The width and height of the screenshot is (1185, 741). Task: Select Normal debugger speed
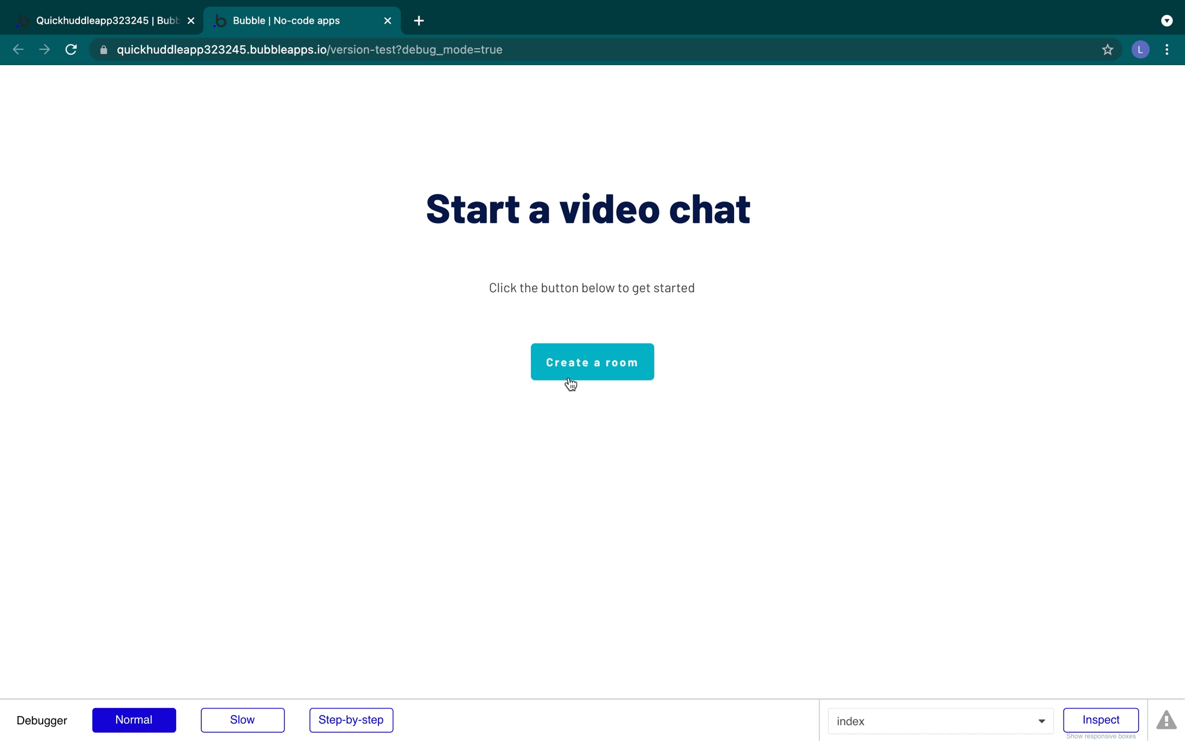pyautogui.click(x=134, y=720)
